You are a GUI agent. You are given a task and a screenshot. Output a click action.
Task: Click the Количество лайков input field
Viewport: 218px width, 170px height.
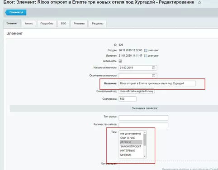click(143, 126)
